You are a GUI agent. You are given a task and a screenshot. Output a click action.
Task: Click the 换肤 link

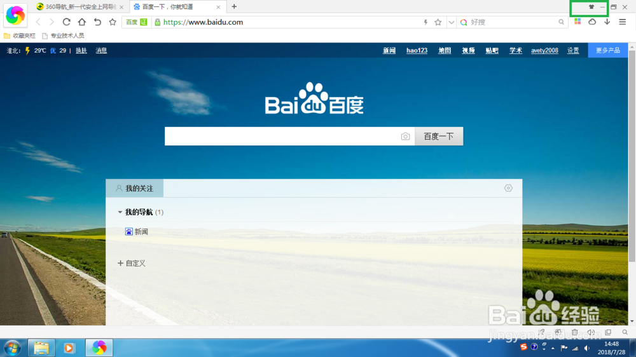pos(81,51)
